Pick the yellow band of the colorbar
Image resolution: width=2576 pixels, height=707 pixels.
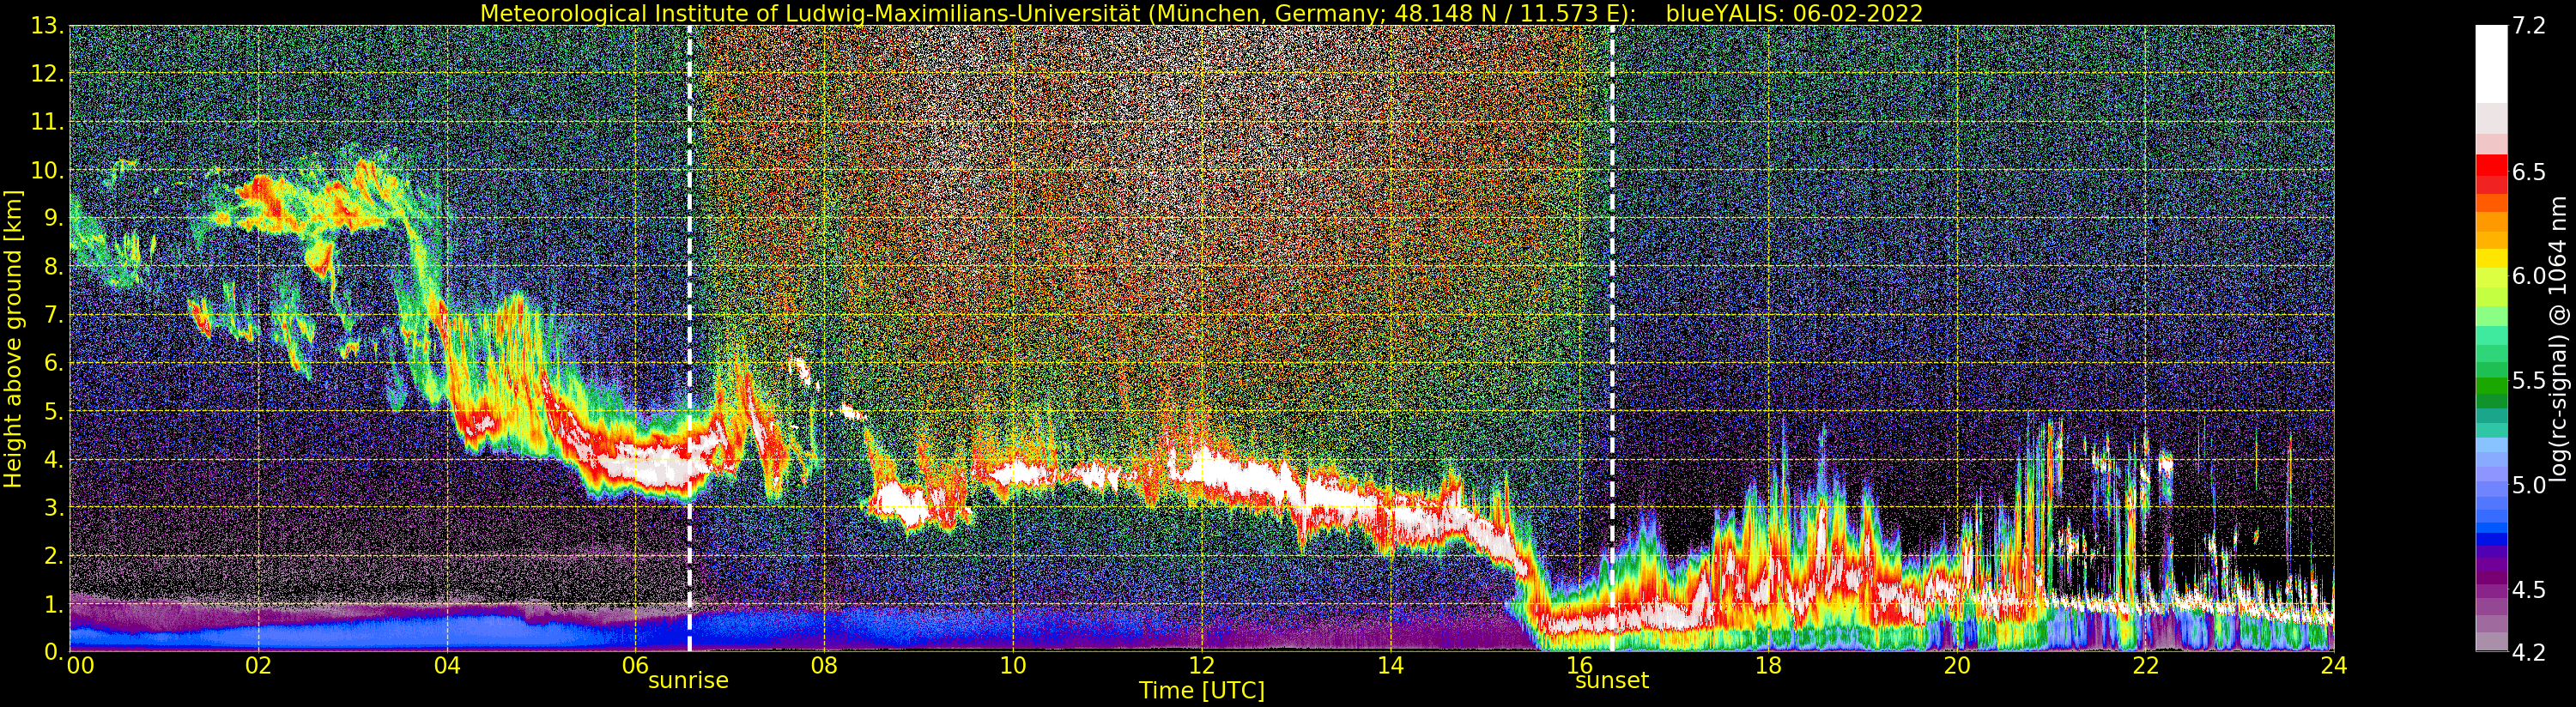tap(2491, 258)
